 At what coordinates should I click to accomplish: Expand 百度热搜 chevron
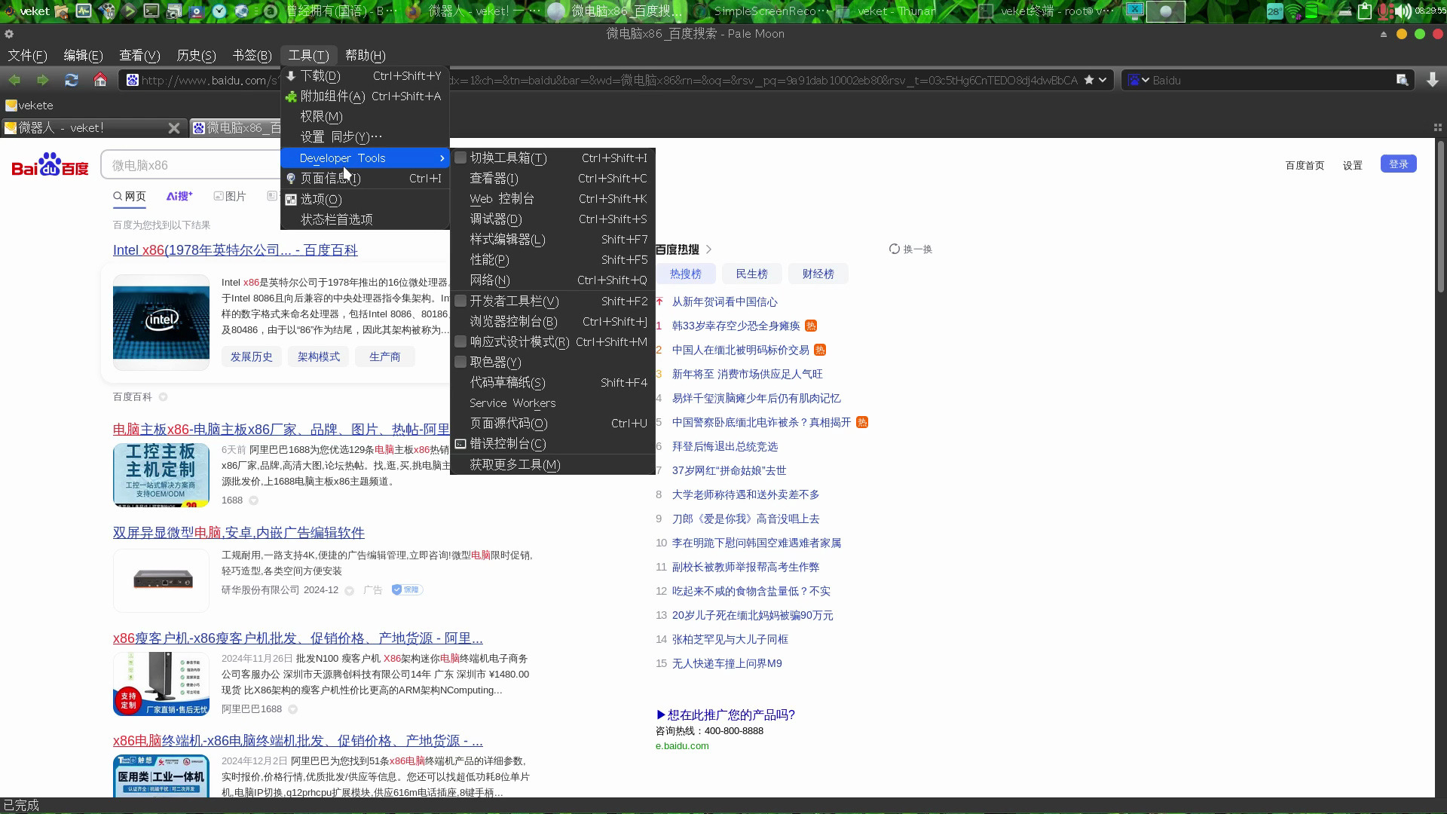click(x=708, y=249)
